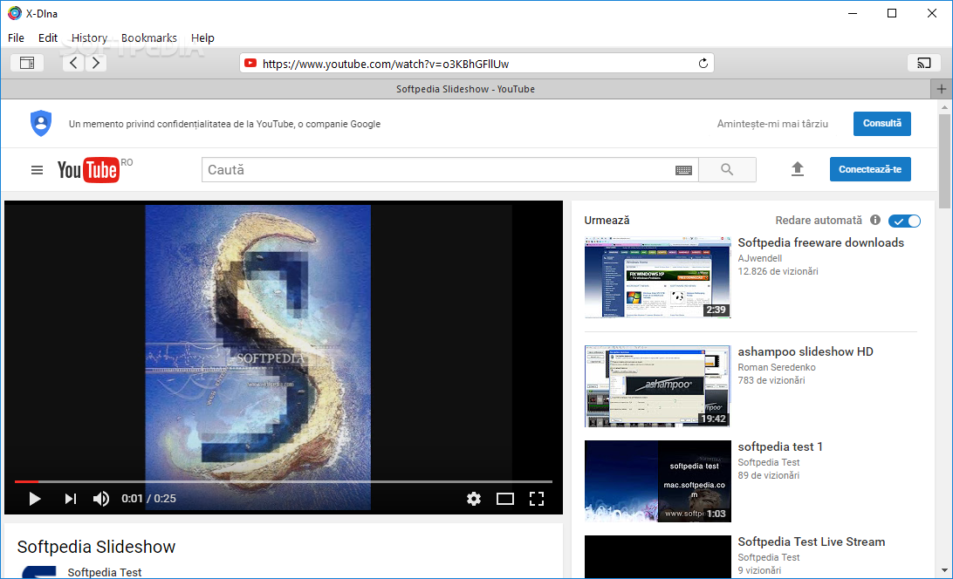Select the Softpedia Slideshow - YouTube tab
Screen dimensions: 953x579
465,89
